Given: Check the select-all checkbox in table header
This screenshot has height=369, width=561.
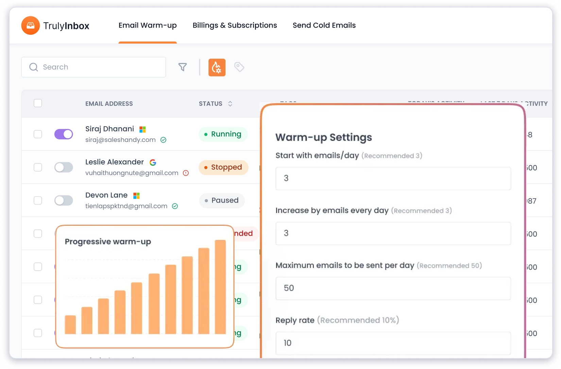Looking at the screenshot, I should point(38,103).
